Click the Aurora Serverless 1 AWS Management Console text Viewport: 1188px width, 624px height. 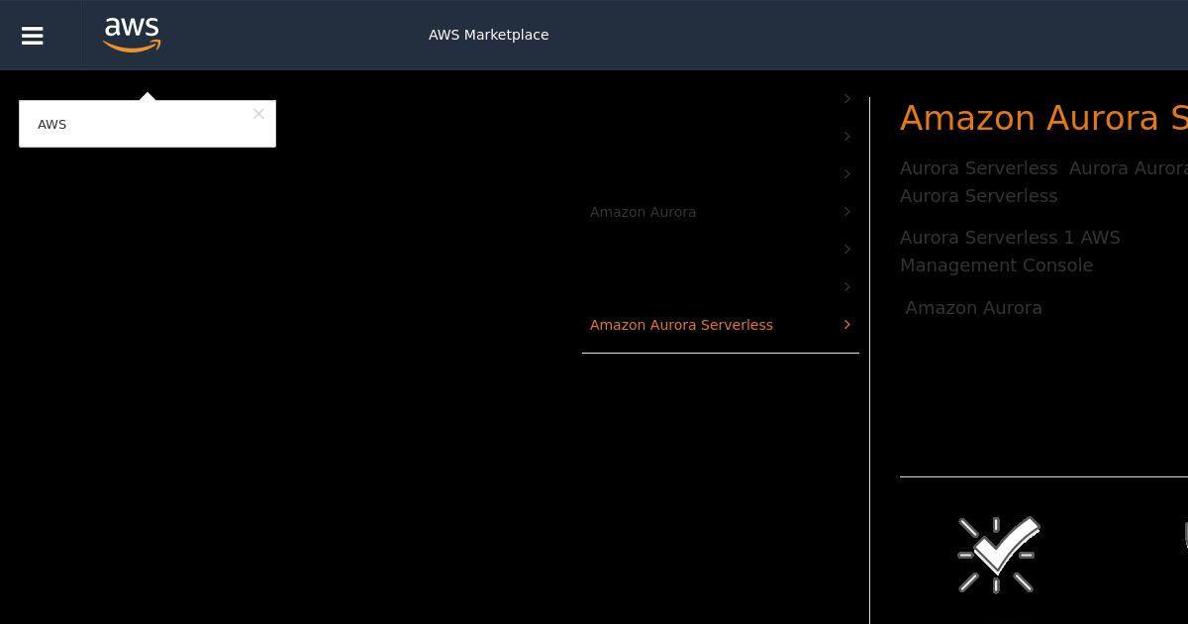point(1010,252)
